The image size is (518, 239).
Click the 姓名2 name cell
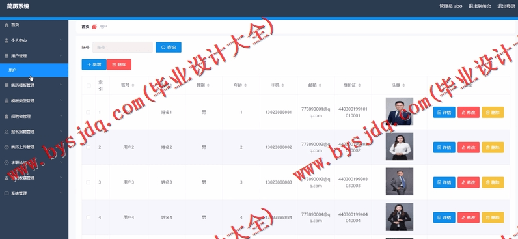point(167,147)
